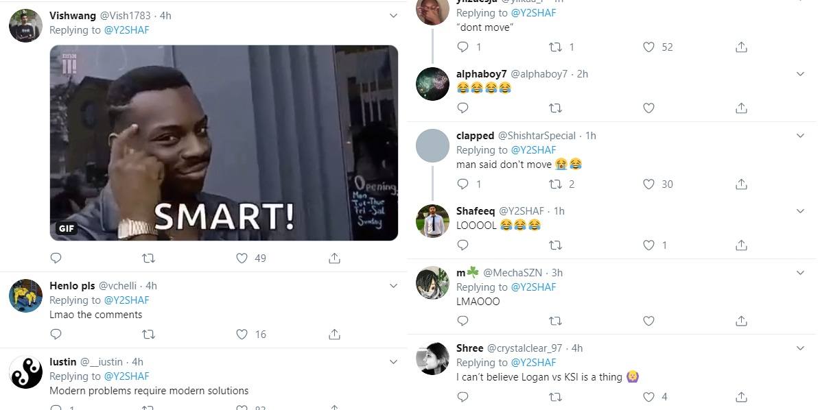Share Henlo pls's 'Lmao the comments' tweet
The image size is (820, 410).
[335, 335]
